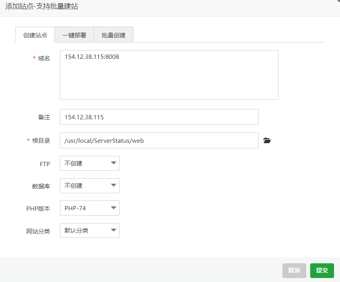Open the root directory folder browser icon

coord(267,140)
